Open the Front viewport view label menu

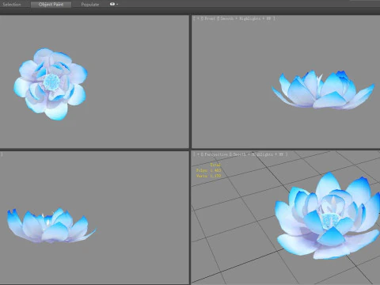[210, 18]
